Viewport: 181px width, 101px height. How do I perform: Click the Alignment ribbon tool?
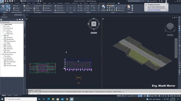[x=37, y=6]
